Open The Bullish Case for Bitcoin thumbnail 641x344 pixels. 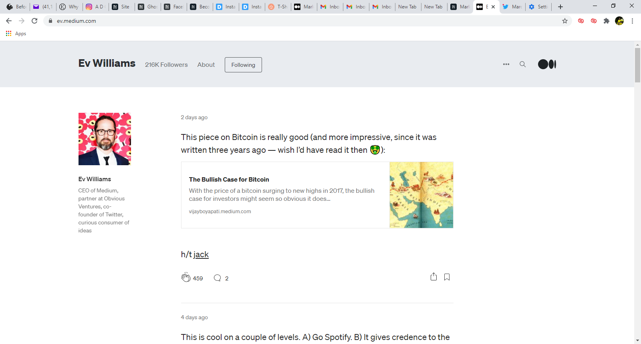click(x=421, y=195)
